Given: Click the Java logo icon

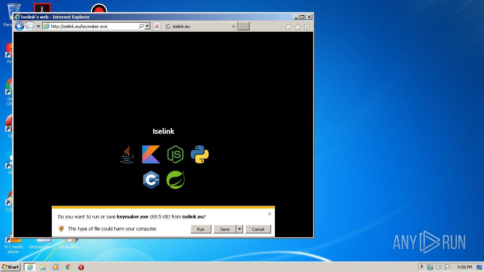Looking at the screenshot, I should coord(127,155).
